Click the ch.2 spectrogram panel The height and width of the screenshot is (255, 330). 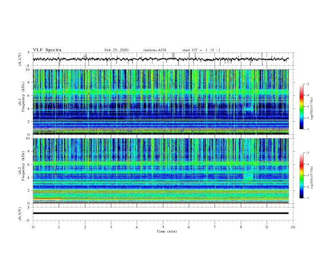[160, 171]
